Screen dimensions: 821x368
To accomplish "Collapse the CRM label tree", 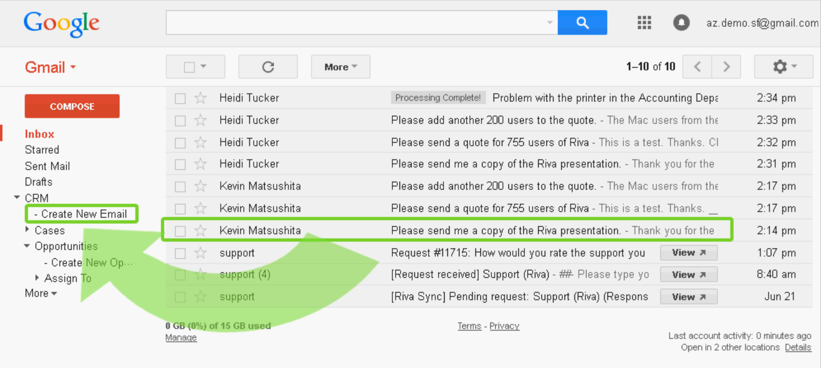I will click(x=17, y=198).
